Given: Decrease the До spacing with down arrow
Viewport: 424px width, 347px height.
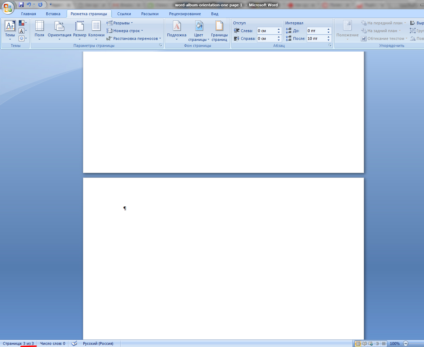Looking at the screenshot, I should [x=329, y=32].
